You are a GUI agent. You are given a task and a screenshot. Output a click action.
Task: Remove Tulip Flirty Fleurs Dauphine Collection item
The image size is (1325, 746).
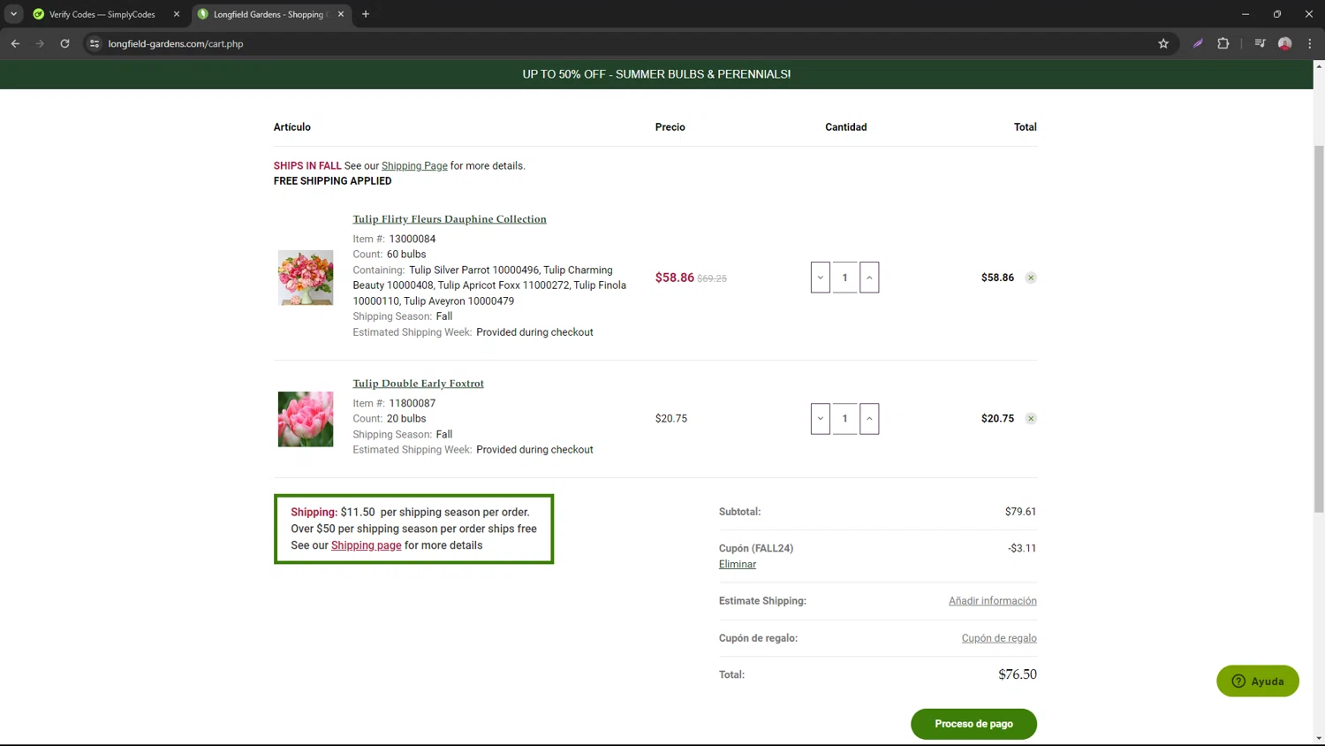[x=1031, y=278]
